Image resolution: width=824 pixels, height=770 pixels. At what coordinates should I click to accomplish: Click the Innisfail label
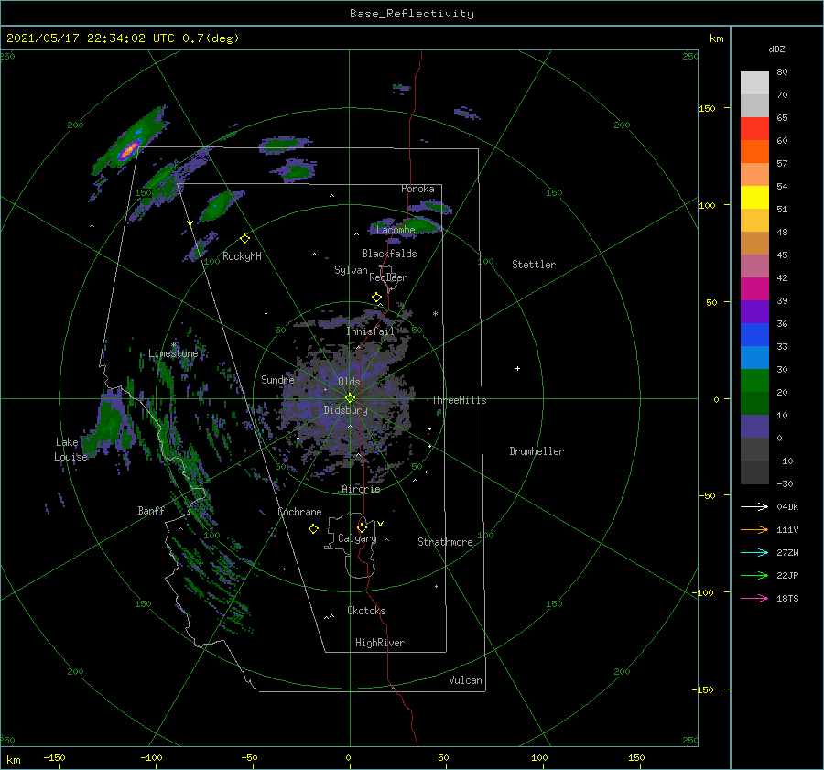(370, 331)
